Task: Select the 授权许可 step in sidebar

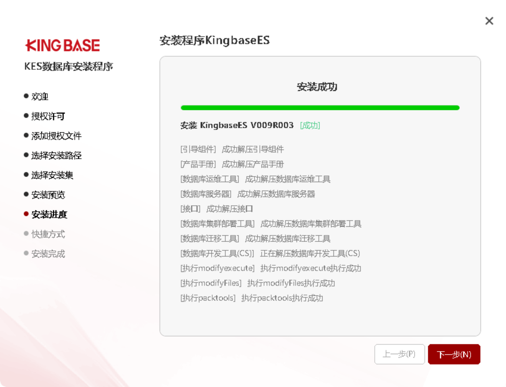Action: click(x=48, y=116)
